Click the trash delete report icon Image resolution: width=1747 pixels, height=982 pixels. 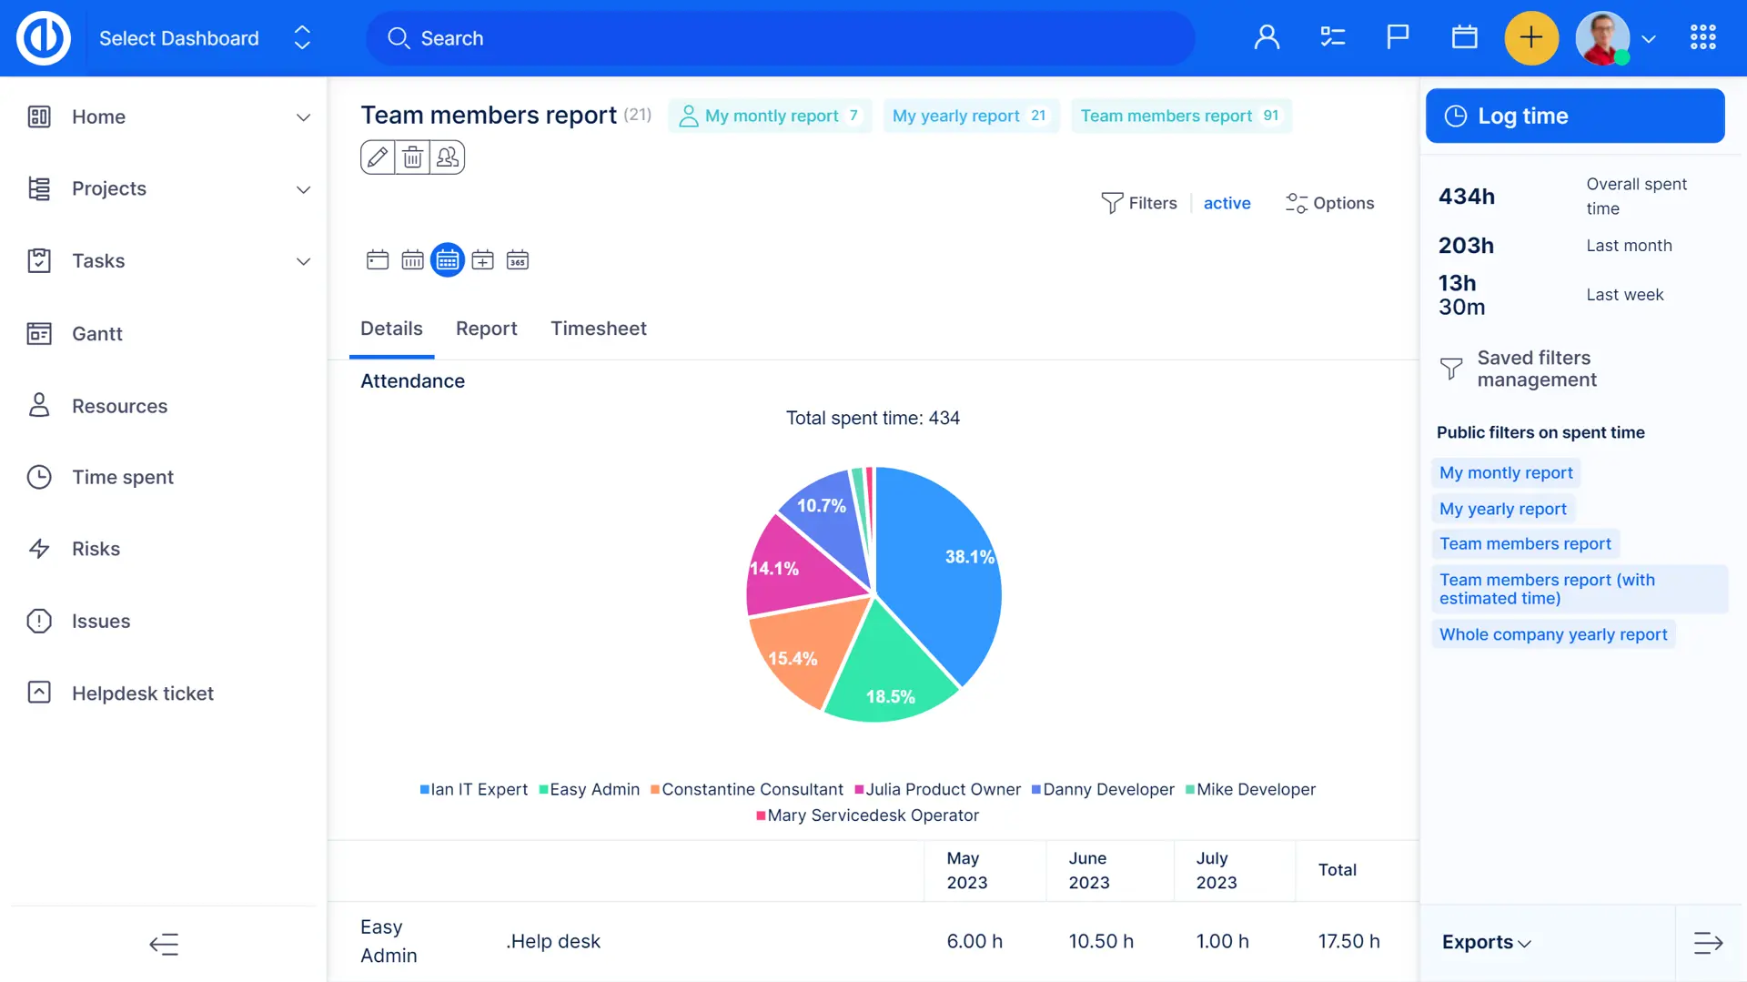412,157
